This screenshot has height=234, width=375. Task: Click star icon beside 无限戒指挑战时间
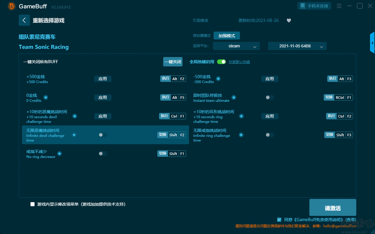pyautogui.click(x=241, y=135)
